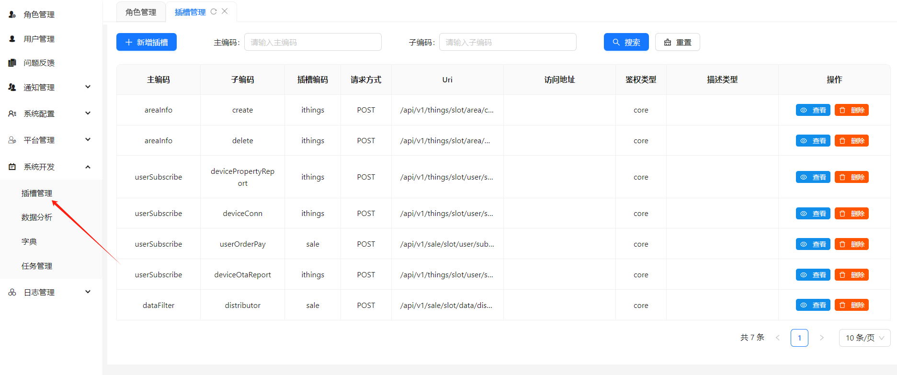
Task: Click the refresh icon on 插槽管理 tab
Action: (214, 11)
